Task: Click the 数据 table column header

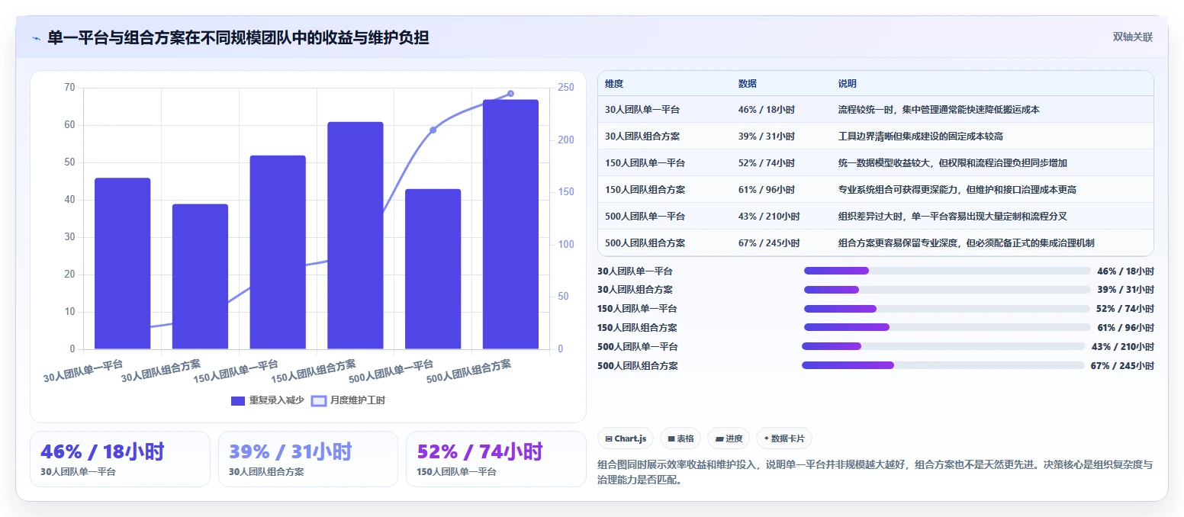Action: (748, 84)
